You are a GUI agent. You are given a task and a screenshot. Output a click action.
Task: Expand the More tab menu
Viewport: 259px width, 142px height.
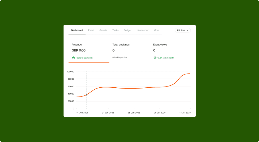[x=156, y=30]
